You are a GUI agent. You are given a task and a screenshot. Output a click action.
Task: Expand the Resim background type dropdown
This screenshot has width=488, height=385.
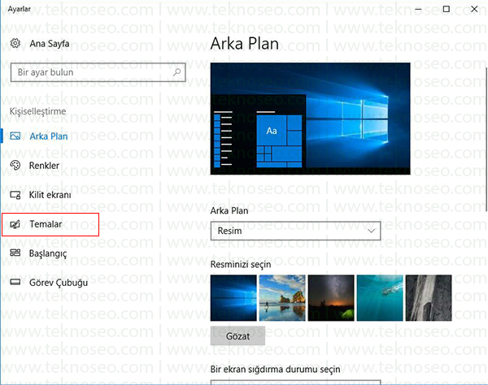click(x=295, y=231)
